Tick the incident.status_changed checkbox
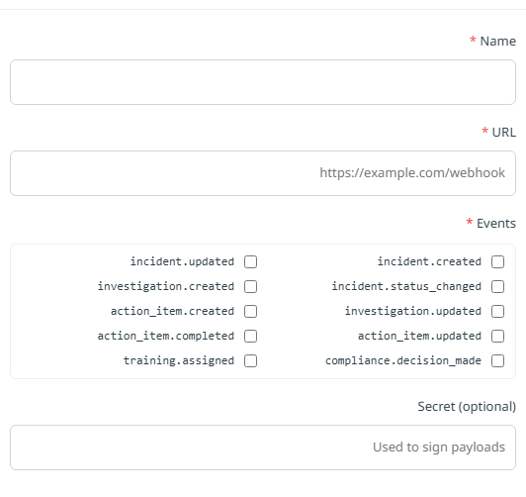526x497 pixels. pyautogui.click(x=498, y=287)
